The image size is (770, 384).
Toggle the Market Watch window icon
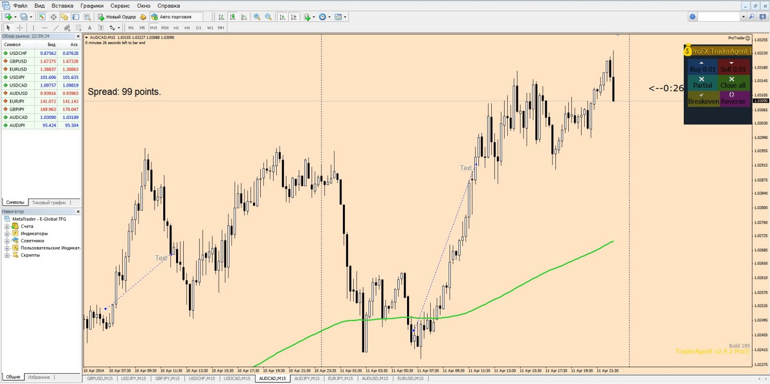(42, 17)
